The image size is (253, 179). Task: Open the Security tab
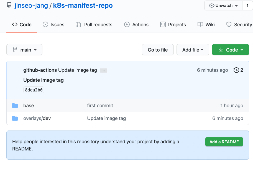(239, 25)
